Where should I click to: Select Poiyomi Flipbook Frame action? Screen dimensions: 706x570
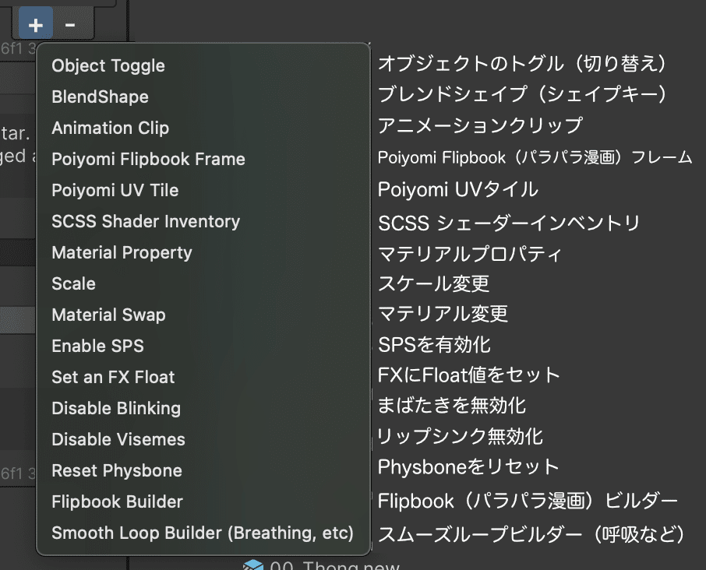pyautogui.click(x=148, y=159)
